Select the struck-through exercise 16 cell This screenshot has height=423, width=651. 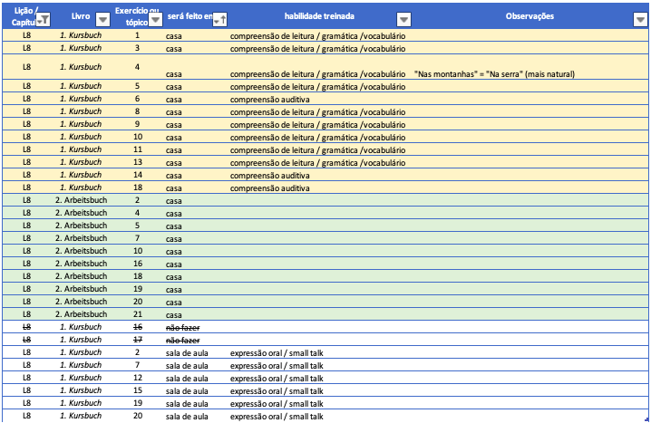(x=138, y=326)
